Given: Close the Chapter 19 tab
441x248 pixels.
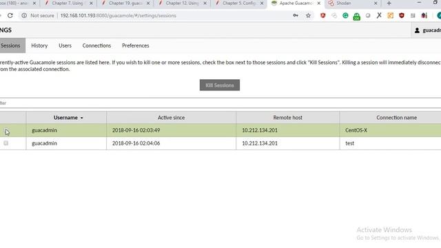Looking at the screenshot, I should pyautogui.click(x=148, y=3).
